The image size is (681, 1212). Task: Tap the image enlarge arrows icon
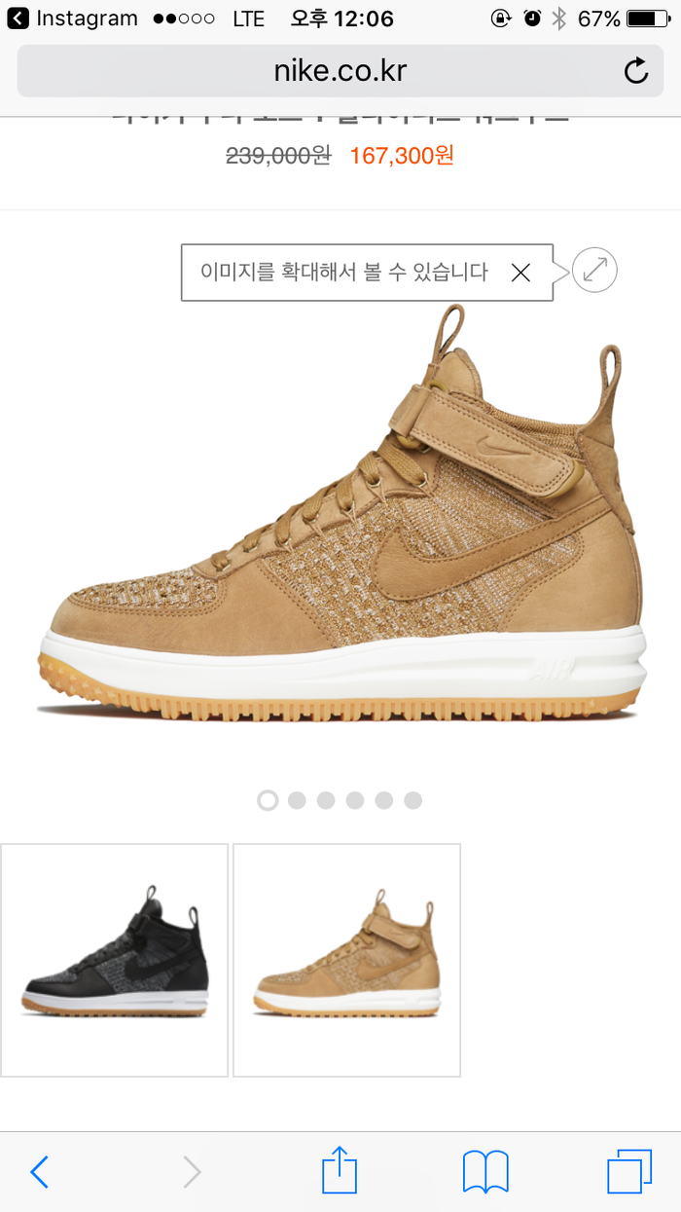click(x=594, y=270)
